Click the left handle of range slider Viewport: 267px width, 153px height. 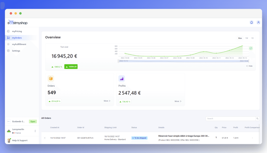pyautogui.click(x=118, y=61)
